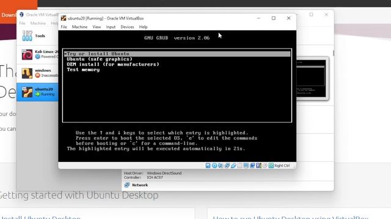391x219 pixels.
Task: Click the Powered Off status icon under Kali-Linux
Action: pyautogui.click(x=38, y=57)
